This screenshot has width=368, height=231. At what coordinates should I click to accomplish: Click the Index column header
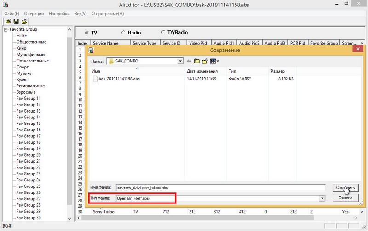83,43
